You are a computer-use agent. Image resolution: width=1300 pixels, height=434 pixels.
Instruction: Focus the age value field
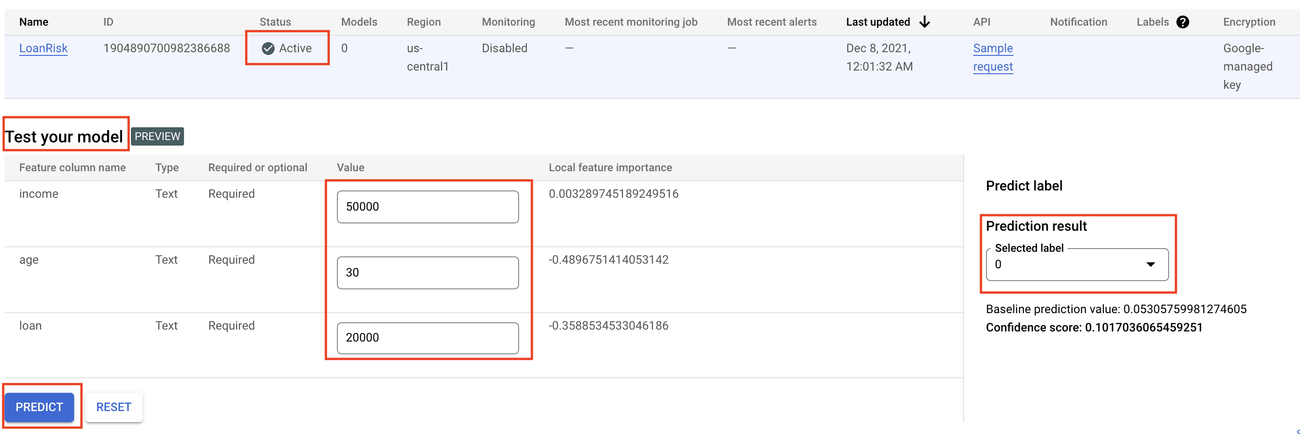tap(428, 272)
